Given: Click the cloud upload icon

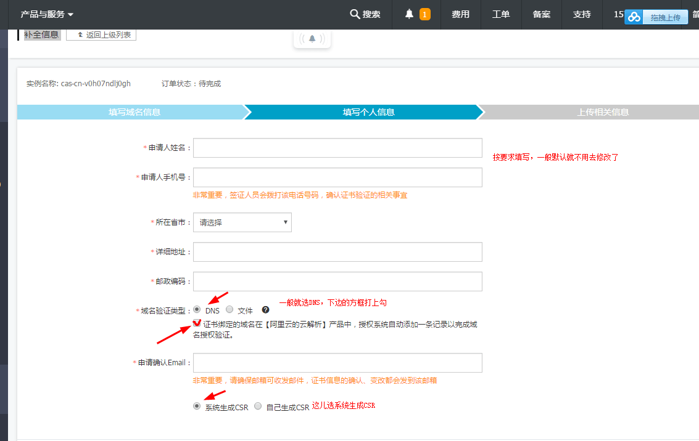Looking at the screenshot, I should point(634,17).
